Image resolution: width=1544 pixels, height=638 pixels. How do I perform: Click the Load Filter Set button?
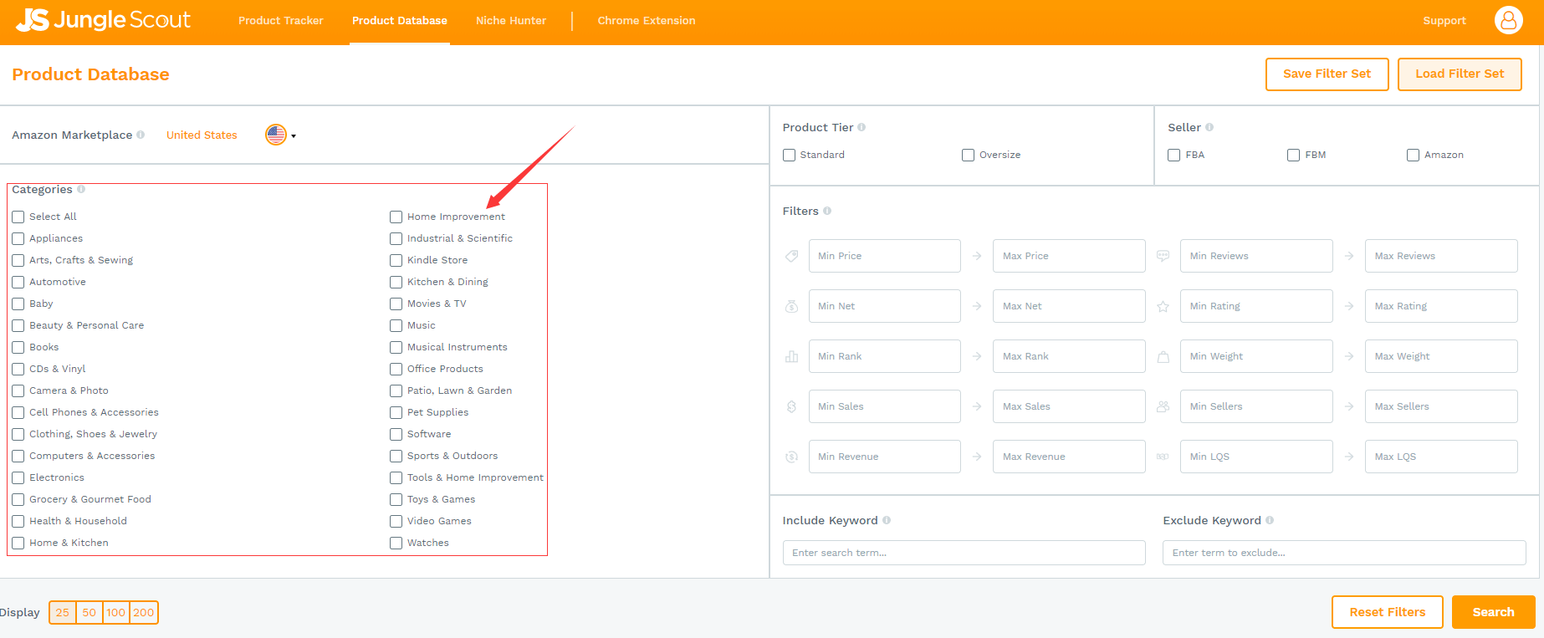[x=1460, y=74]
